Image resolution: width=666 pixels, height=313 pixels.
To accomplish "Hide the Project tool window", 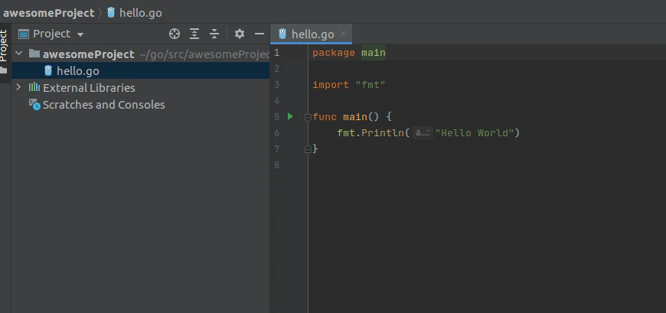I will tap(259, 34).
